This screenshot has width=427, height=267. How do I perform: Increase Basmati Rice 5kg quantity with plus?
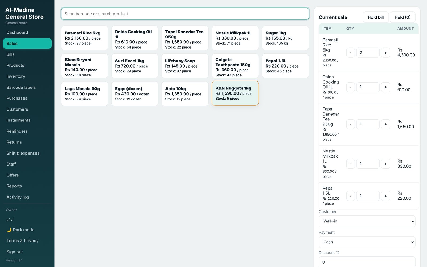click(385, 53)
